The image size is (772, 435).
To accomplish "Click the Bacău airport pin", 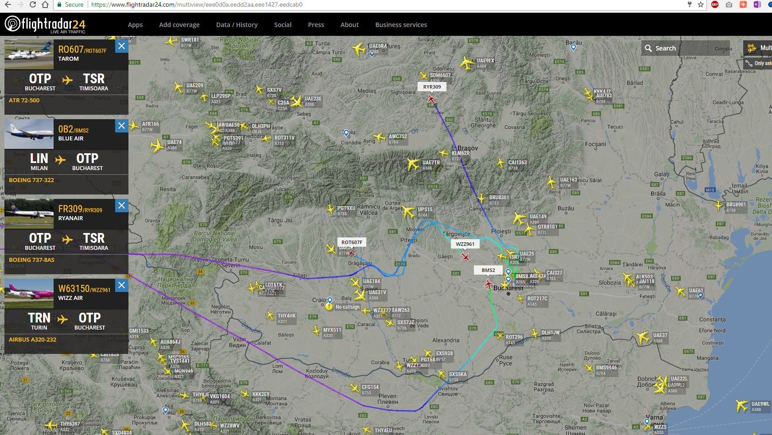I will coord(573,47).
